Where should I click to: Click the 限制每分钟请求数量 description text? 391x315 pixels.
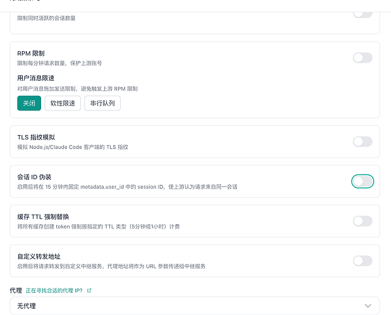tap(59, 63)
